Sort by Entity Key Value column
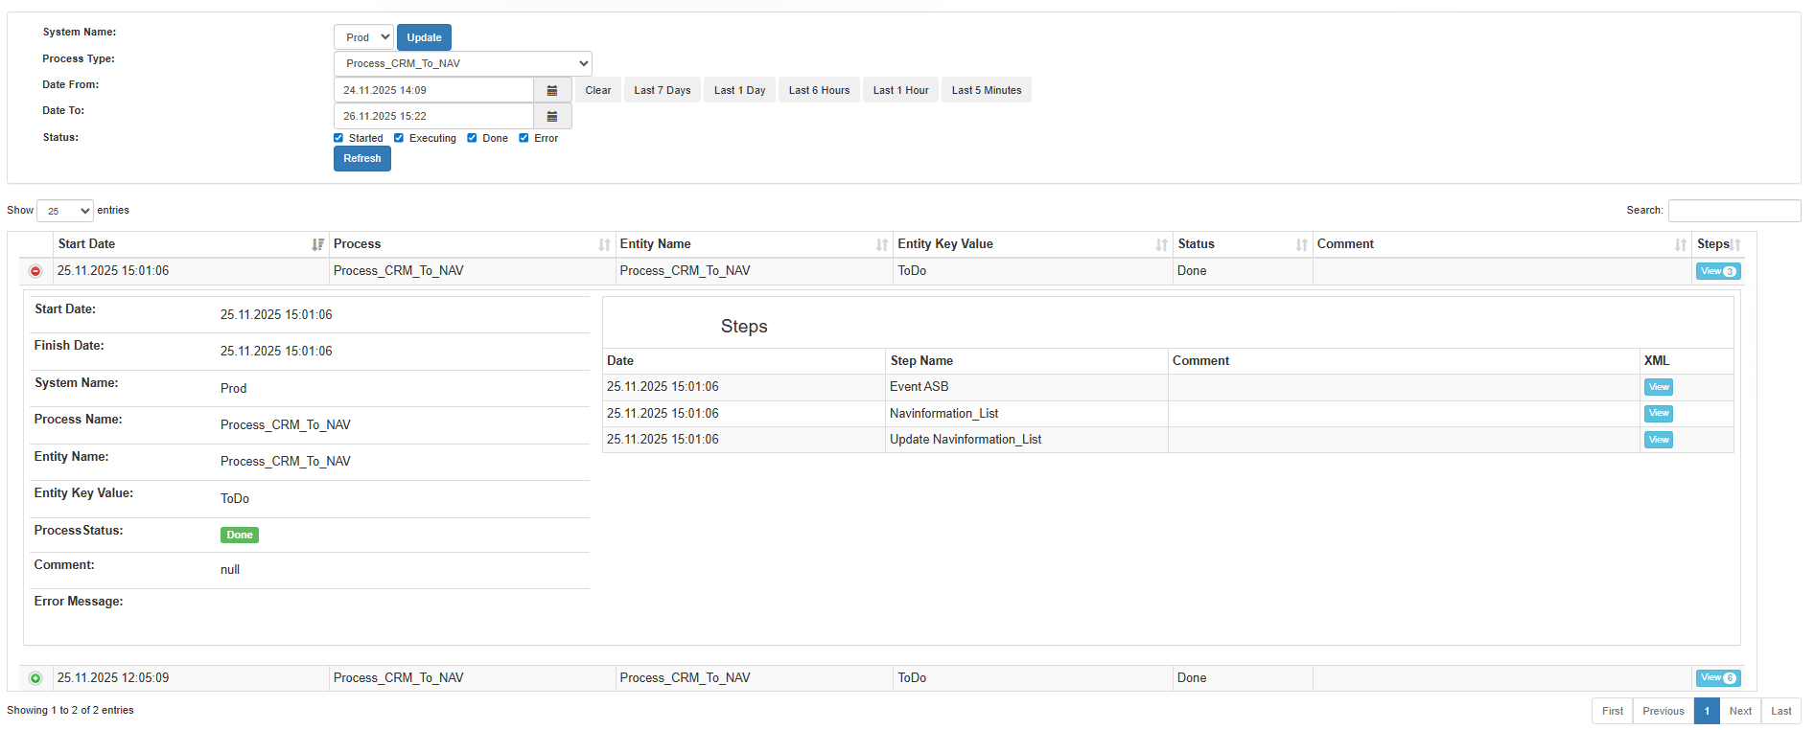 (x=1033, y=244)
